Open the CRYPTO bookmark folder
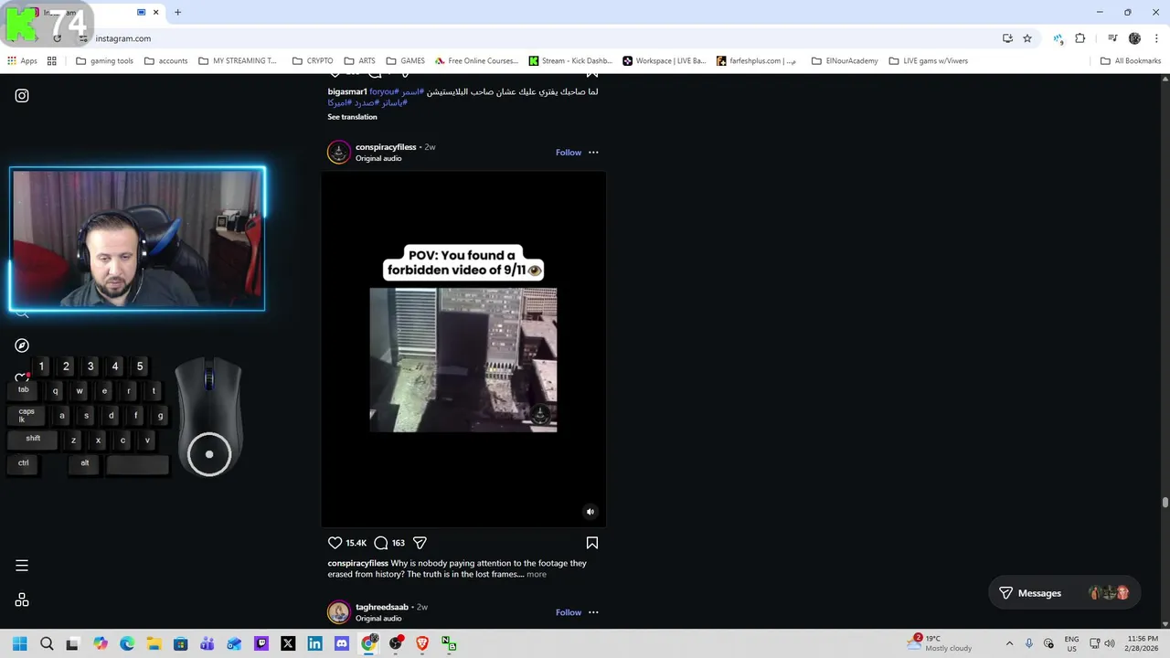 pos(313,61)
